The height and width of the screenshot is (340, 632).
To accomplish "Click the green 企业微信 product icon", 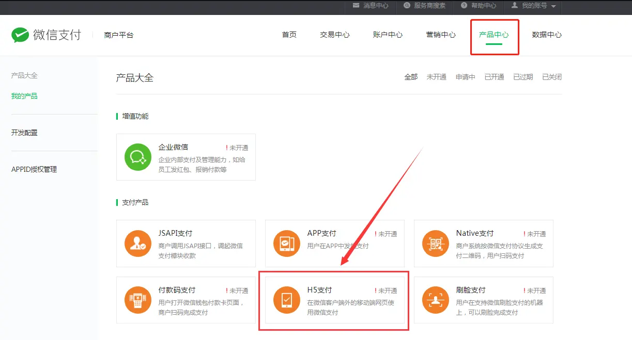I will [137, 157].
